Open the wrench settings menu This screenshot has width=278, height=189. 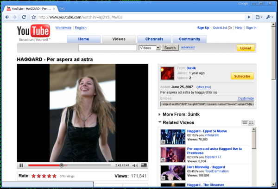pos(270,17)
